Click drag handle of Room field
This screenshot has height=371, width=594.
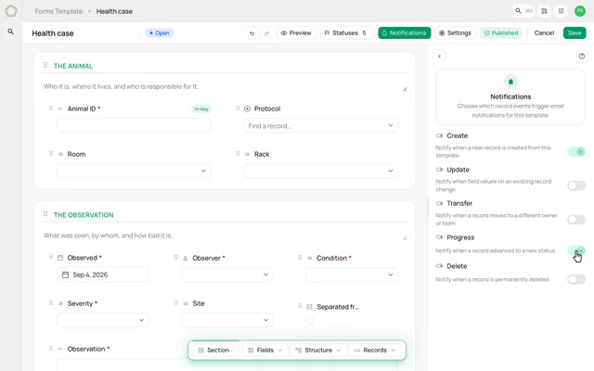pos(51,154)
